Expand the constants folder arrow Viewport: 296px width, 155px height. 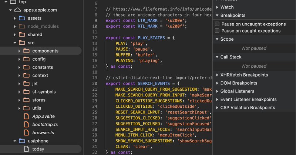tap(19, 67)
